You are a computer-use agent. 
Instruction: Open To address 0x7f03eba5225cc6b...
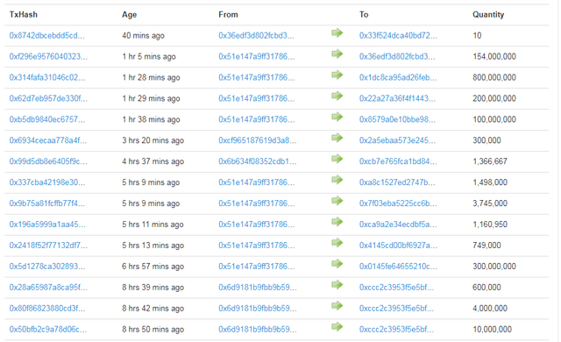click(398, 203)
